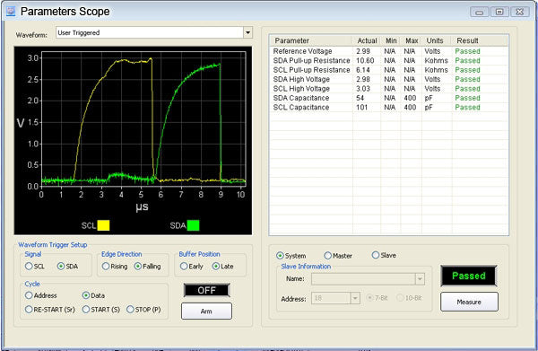Open the Waveform dropdown arrow

point(247,32)
